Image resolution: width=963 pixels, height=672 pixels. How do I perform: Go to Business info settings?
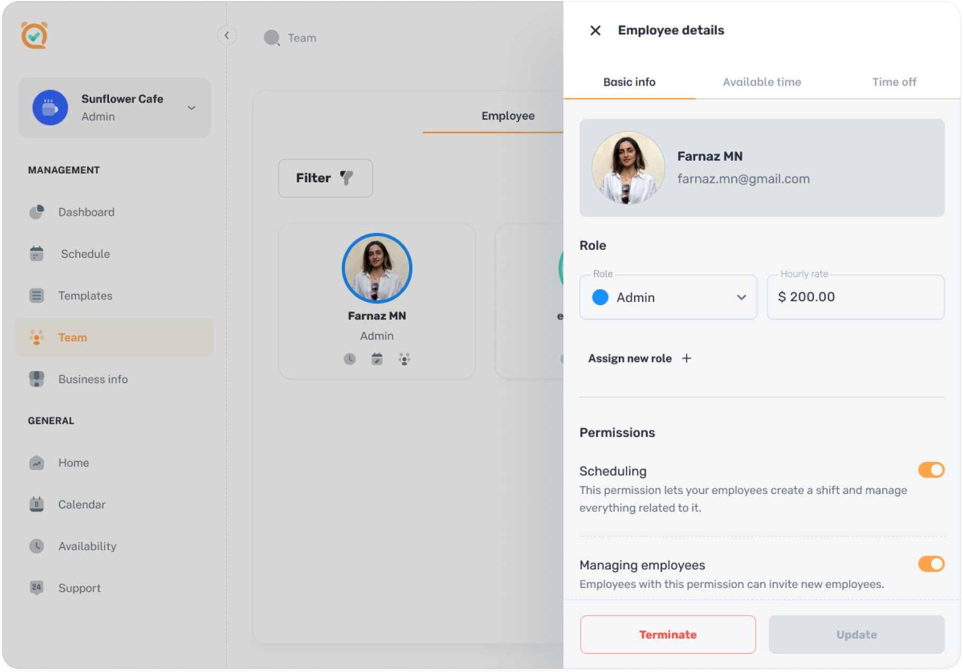pyautogui.click(x=92, y=379)
